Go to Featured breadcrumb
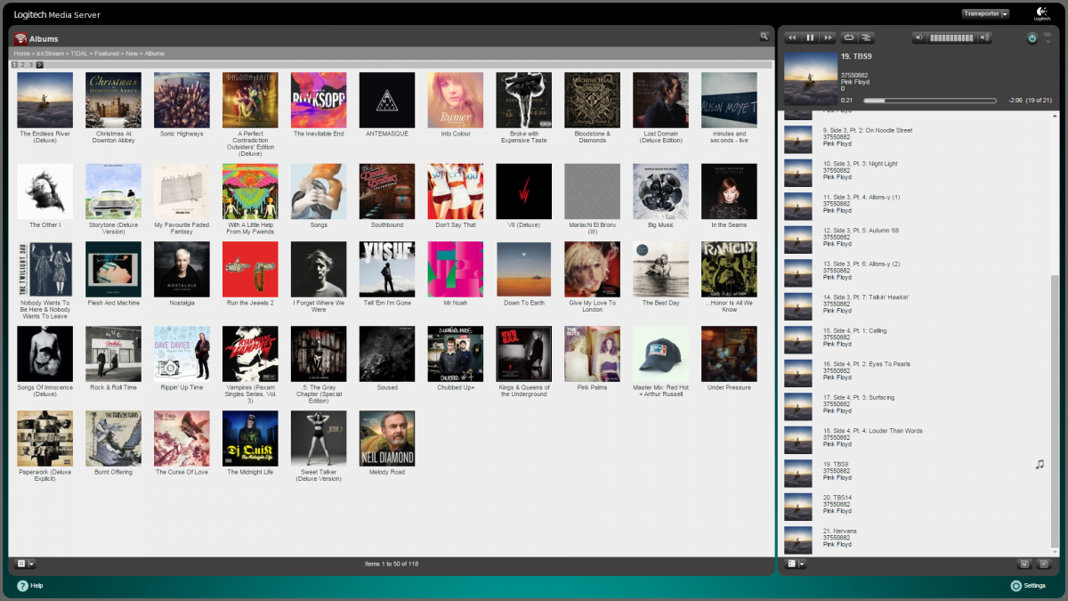 (107, 53)
